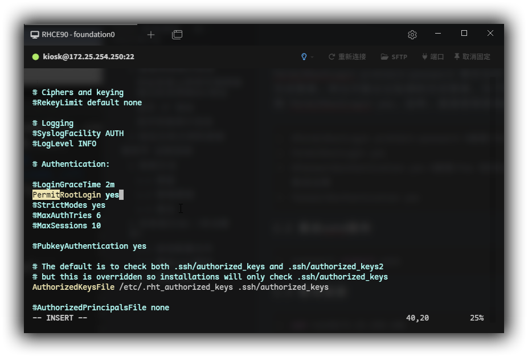Click the kiosk@172.25.254.250:22 host label
The width and height of the screenshot is (528, 357).
click(88, 57)
